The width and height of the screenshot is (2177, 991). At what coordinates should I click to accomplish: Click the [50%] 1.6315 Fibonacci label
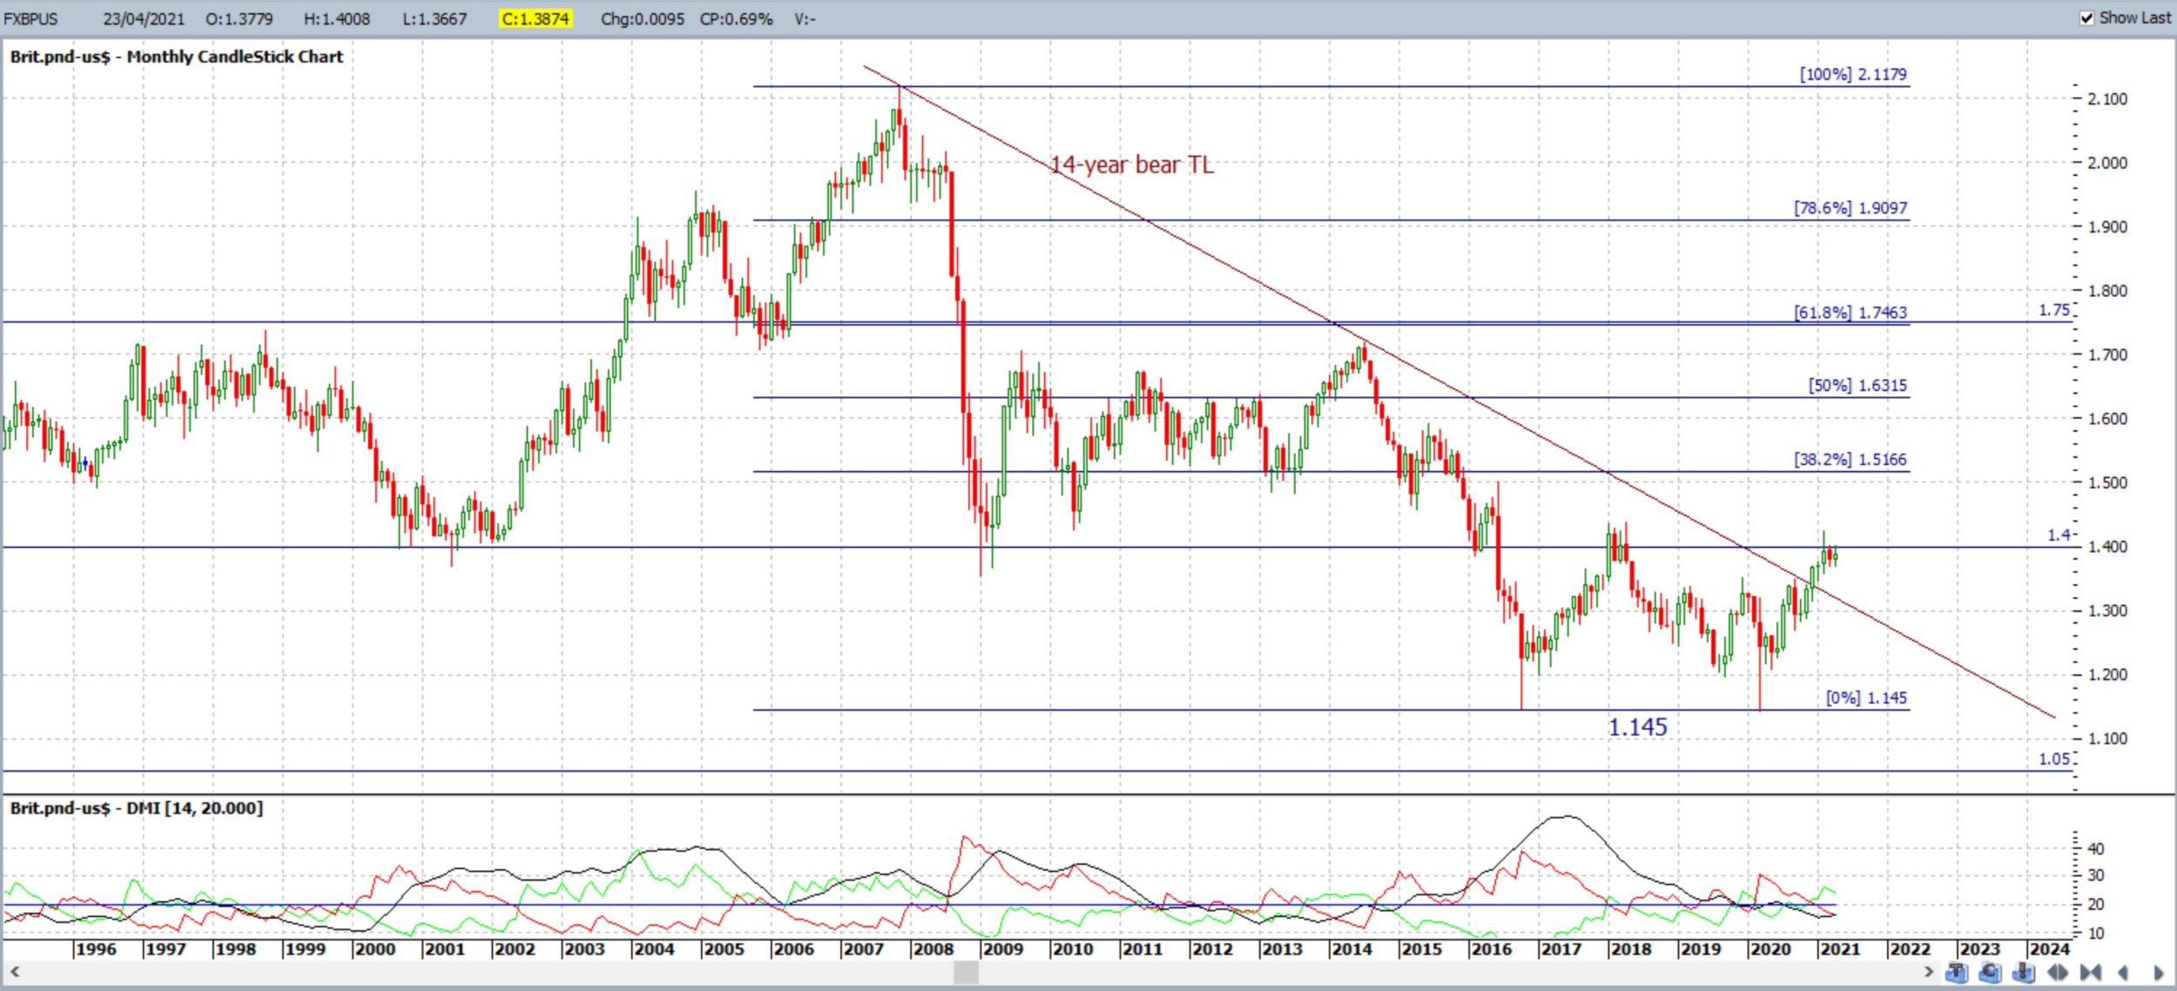coord(1857,385)
